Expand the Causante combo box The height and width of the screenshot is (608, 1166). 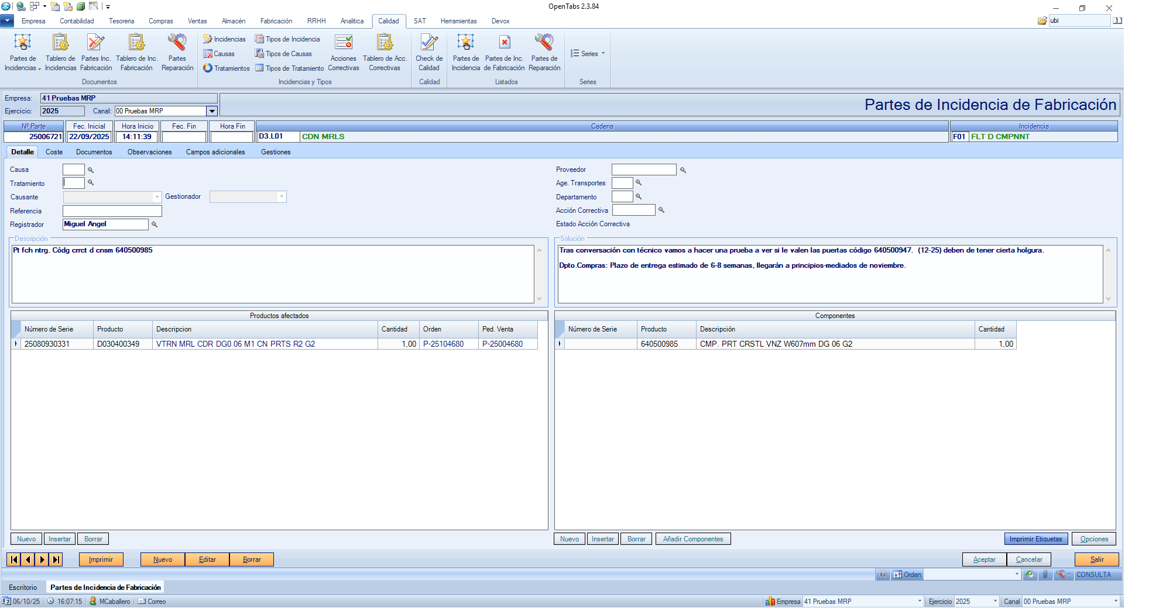pos(157,197)
